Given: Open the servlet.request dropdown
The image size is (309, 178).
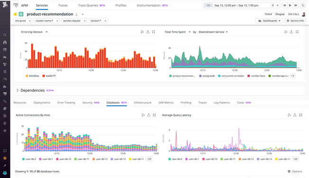Looking at the screenshot, I should tap(74, 21).
